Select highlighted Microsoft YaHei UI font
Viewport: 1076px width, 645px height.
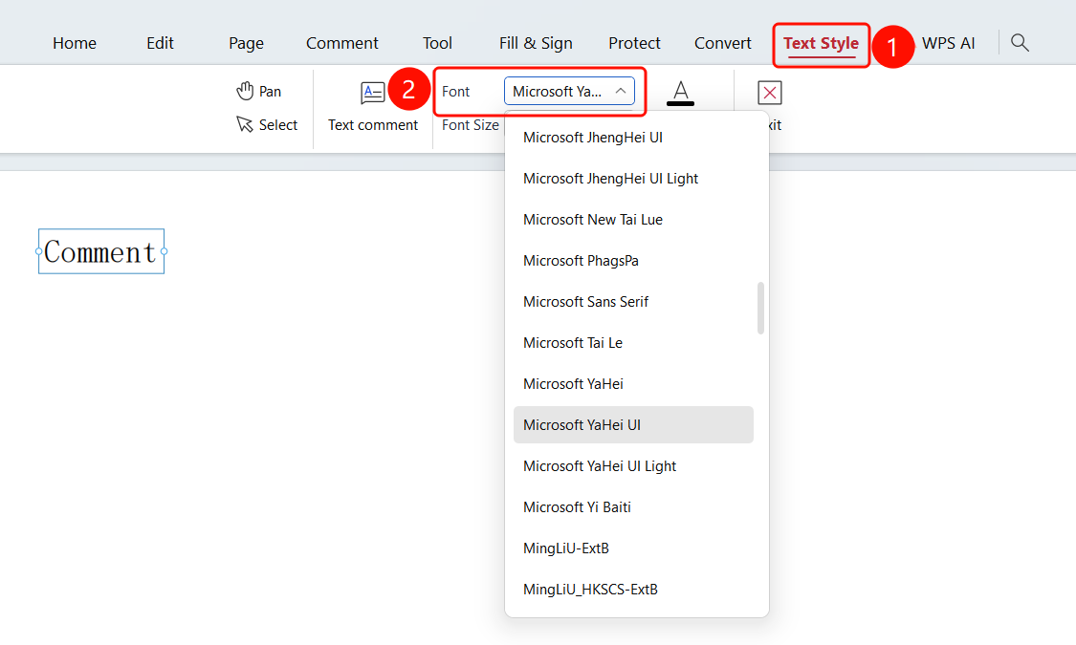633,425
